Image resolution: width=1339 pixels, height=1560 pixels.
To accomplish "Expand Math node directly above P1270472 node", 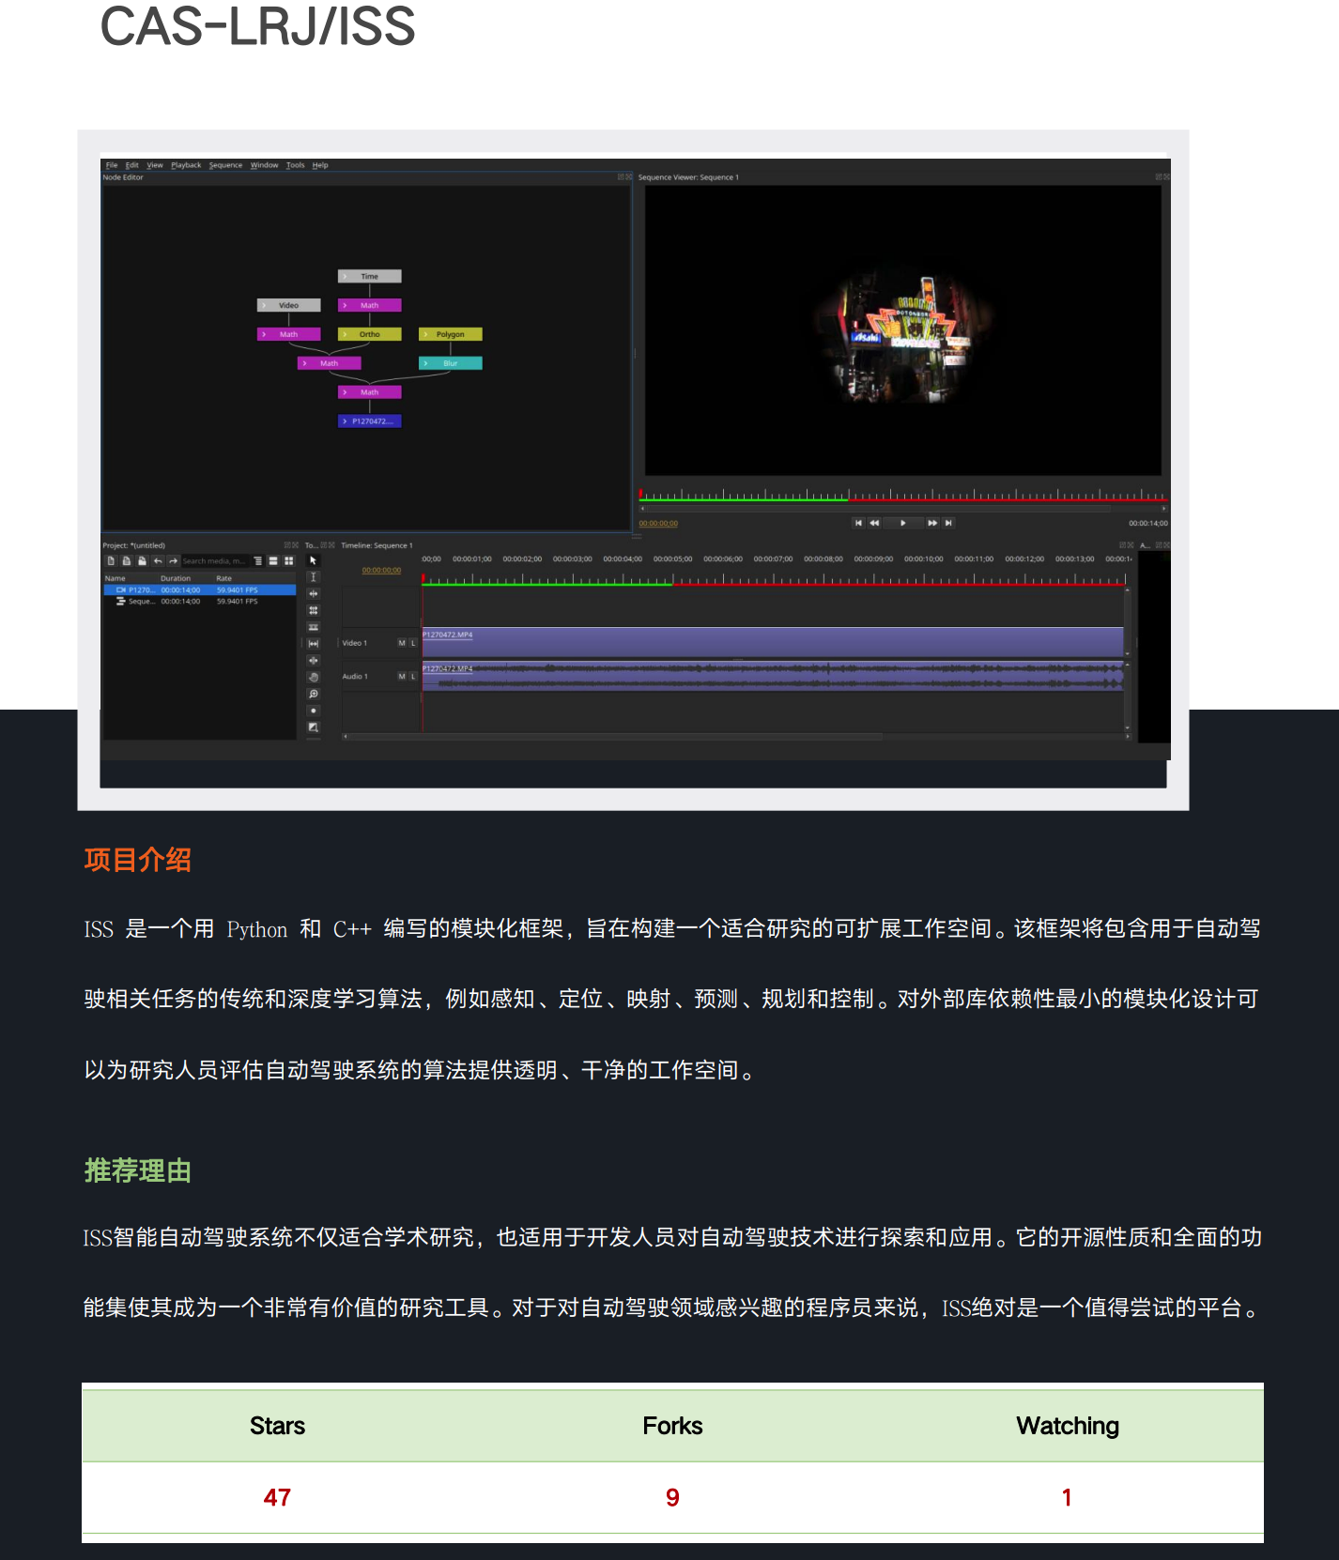I will click(x=346, y=392).
